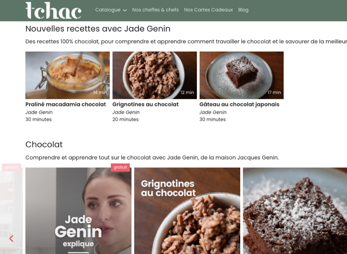This screenshot has height=254, width=347.
Task: Select Jade Genin under Gâteau japonais
Action: click(213, 112)
